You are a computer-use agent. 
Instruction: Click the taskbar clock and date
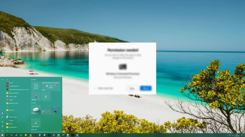point(237,135)
